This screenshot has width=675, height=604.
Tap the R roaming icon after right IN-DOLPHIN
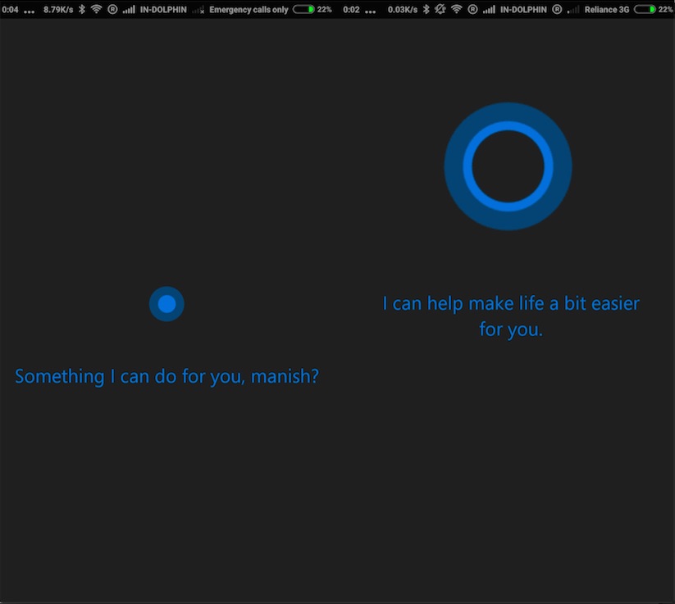[x=555, y=9]
